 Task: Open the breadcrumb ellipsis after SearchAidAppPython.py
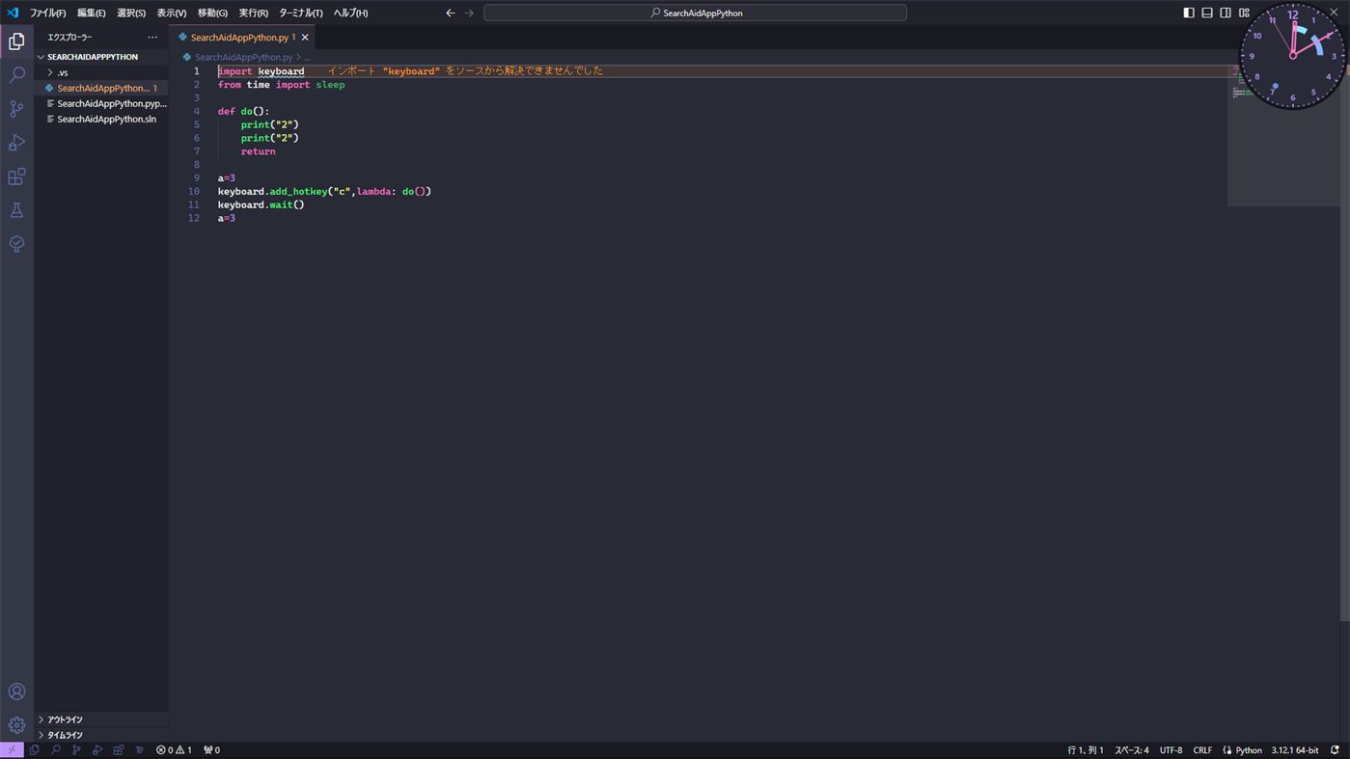pyautogui.click(x=308, y=58)
